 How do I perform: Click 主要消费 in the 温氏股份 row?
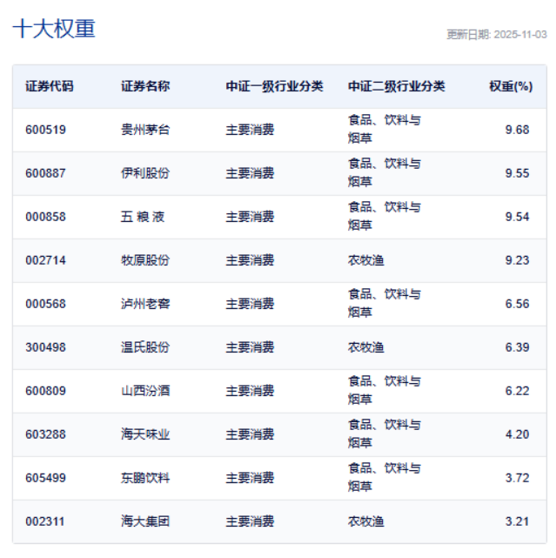[x=250, y=347]
